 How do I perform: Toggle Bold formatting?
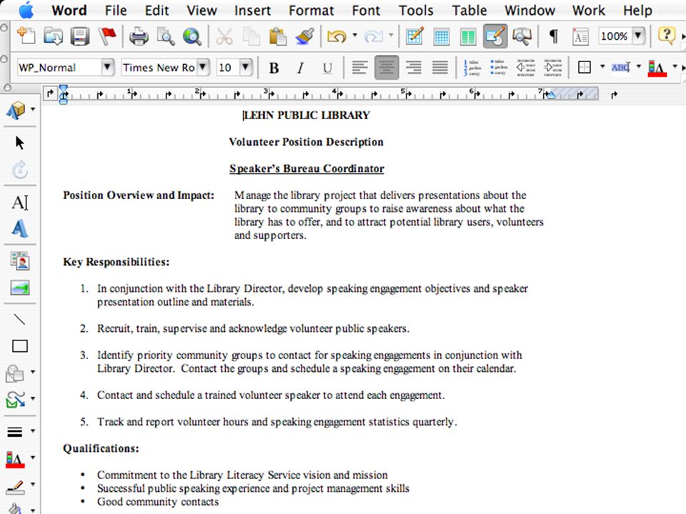click(274, 68)
